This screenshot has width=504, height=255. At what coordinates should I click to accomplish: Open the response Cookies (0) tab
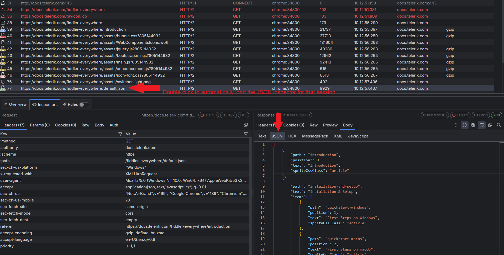coord(294,125)
